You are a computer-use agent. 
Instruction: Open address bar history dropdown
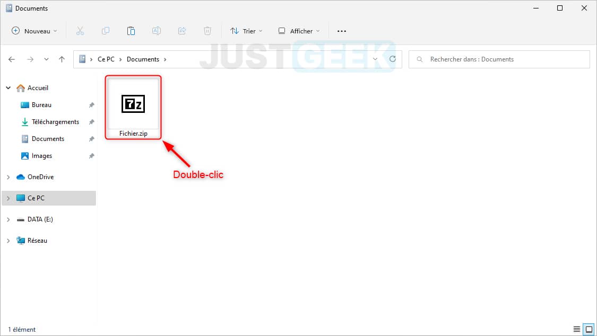[375, 59]
